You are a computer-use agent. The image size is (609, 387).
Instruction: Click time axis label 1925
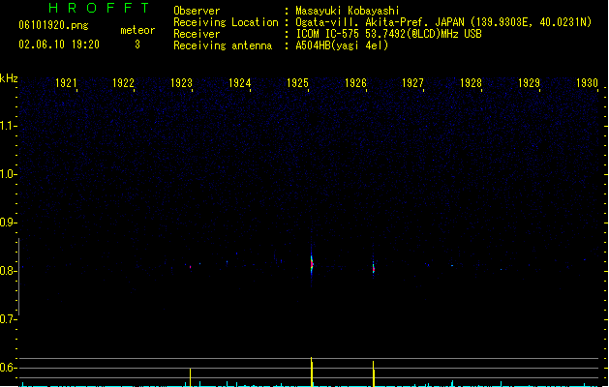pyautogui.click(x=297, y=83)
